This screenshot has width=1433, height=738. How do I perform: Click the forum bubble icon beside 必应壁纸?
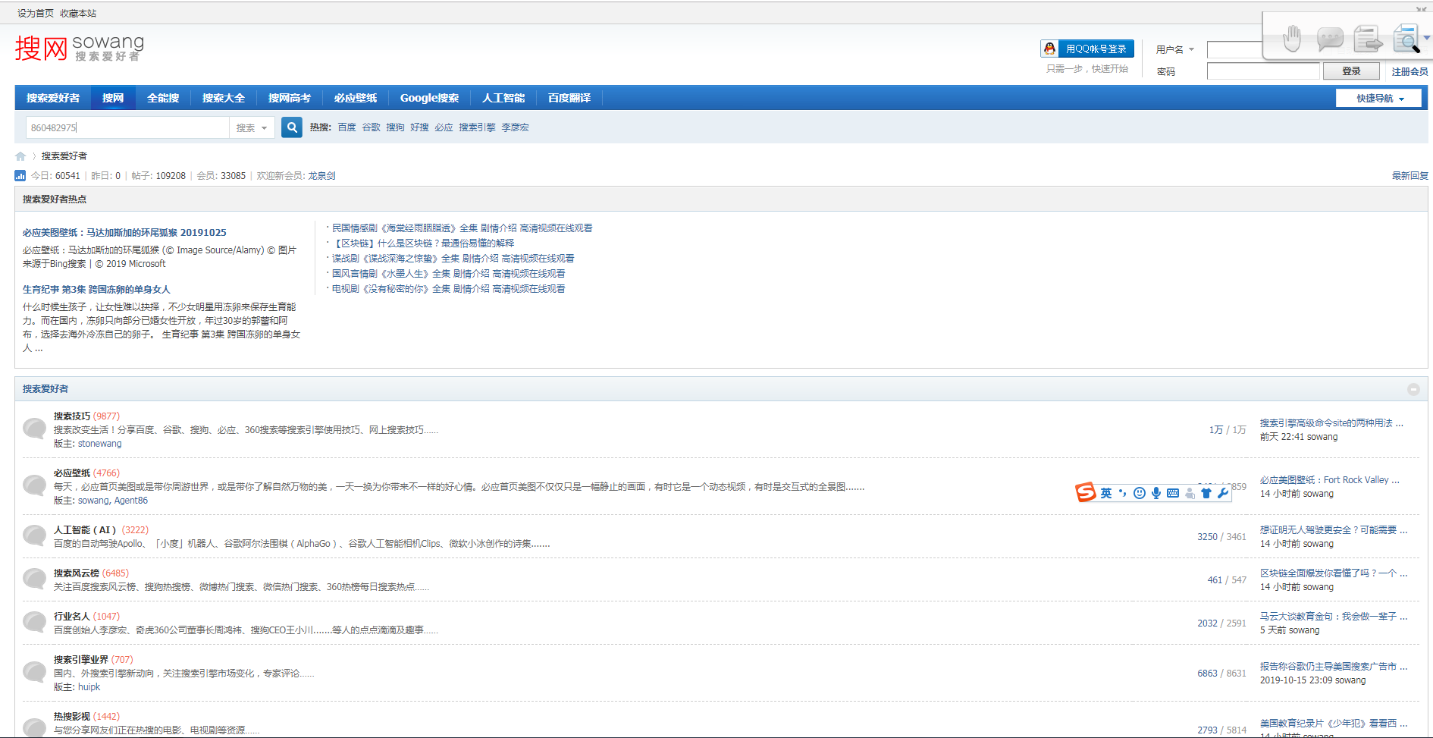click(x=34, y=485)
